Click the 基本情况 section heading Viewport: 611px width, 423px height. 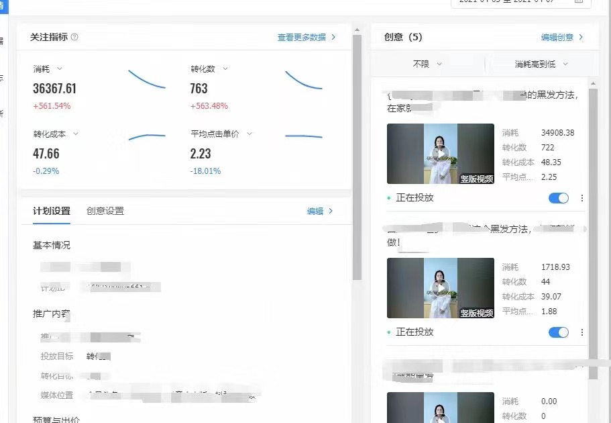[x=52, y=246]
